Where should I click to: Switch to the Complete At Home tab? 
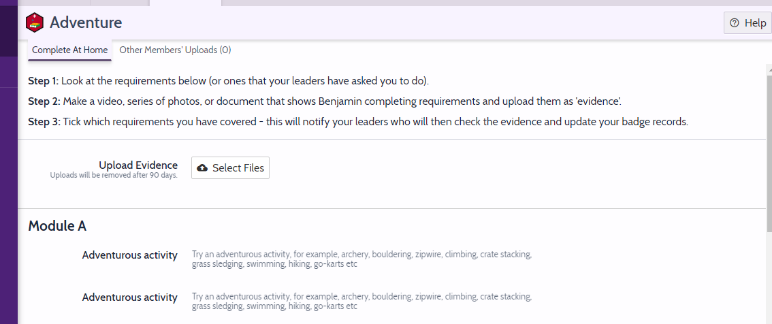[x=69, y=50]
